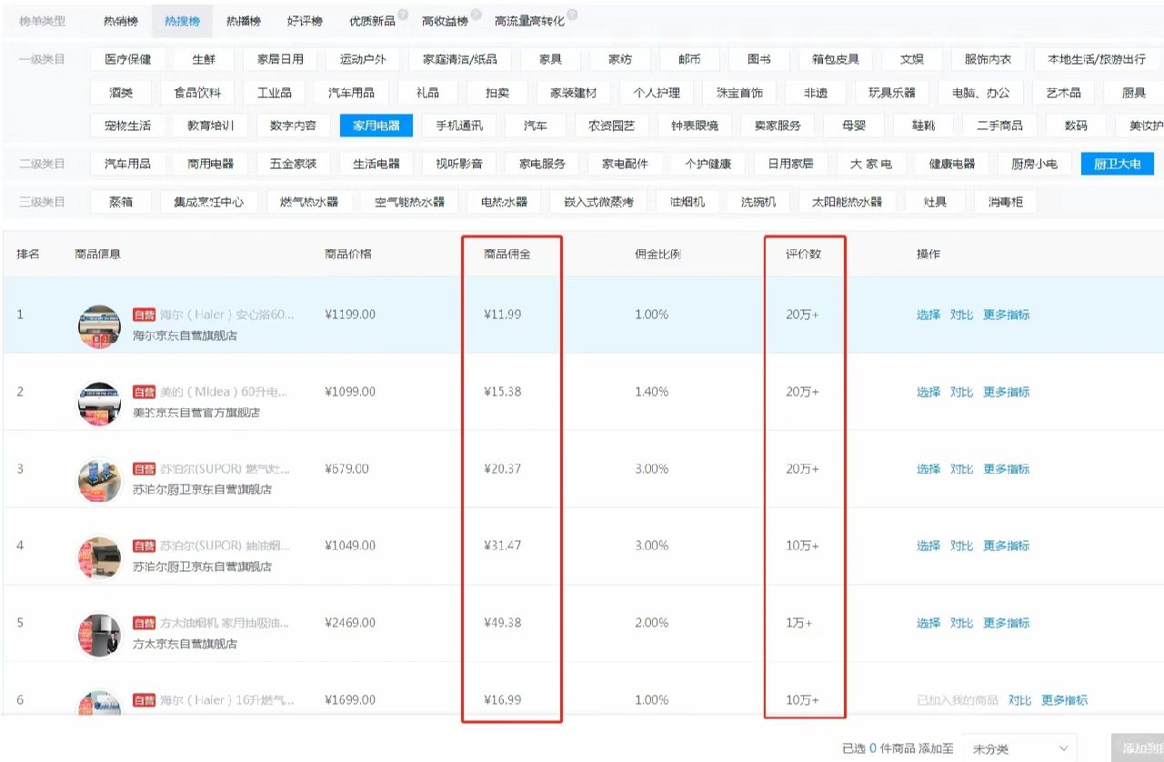The height and width of the screenshot is (762, 1164).
Task: Open the 海尔京东自营旗舰店 shop name
Action: 186,336
